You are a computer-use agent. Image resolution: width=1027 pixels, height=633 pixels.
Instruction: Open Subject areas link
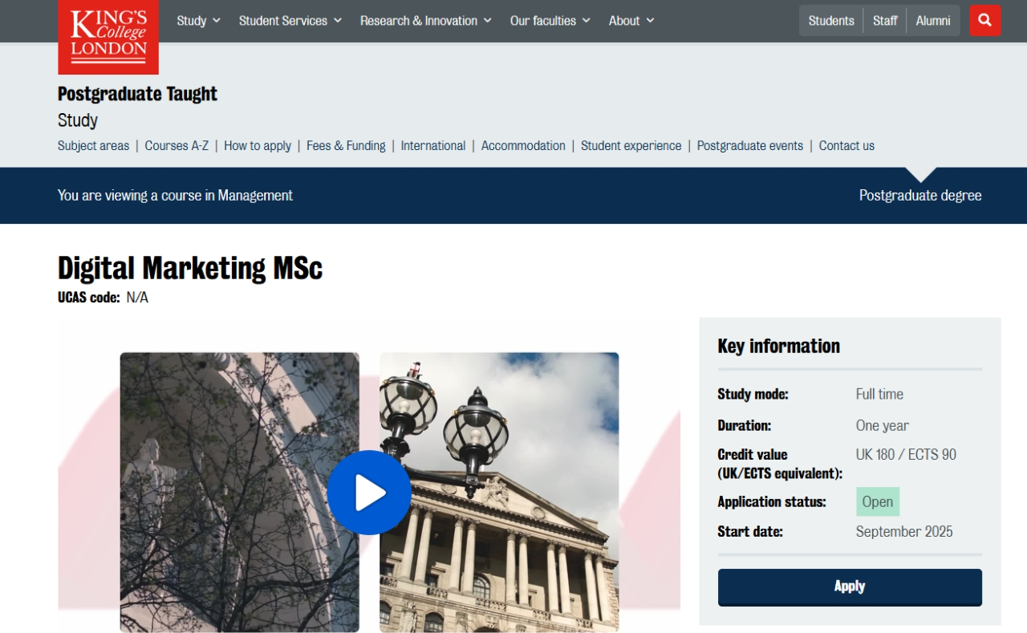pyautogui.click(x=93, y=146)
